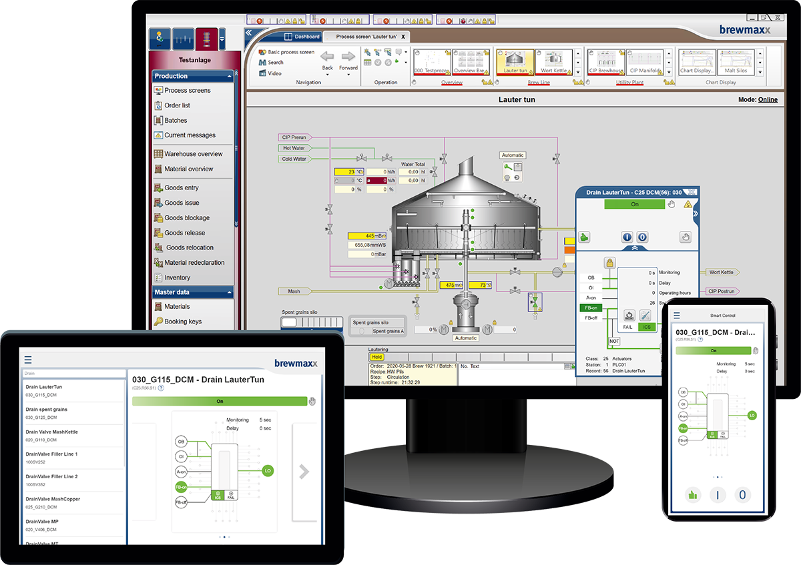Viewport: 801px width, 565px height.
Task: Click the Booking keys key icon
Action: click(159, 322)
